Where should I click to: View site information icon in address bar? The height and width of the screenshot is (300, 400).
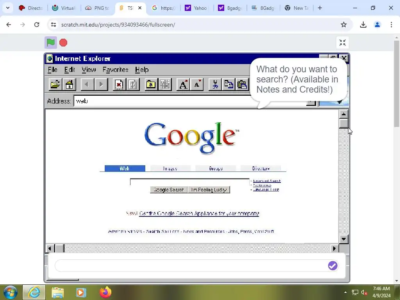[53, 25]
